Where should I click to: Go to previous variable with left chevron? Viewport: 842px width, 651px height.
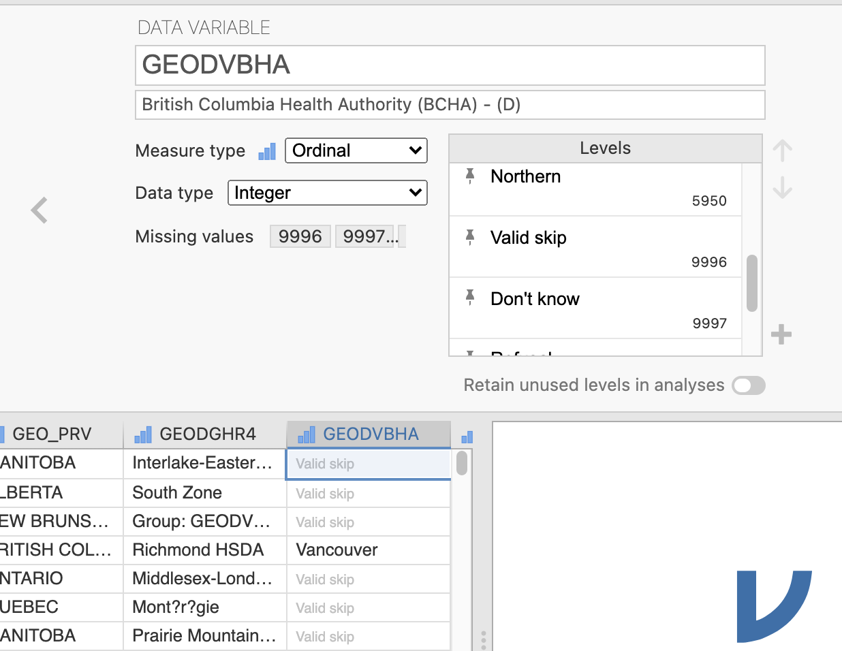click(40, 210)
